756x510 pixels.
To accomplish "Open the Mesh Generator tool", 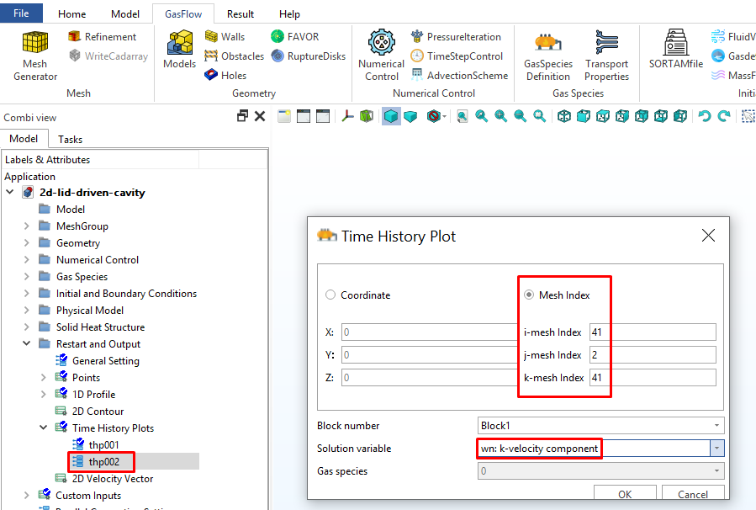I will 34,56.
